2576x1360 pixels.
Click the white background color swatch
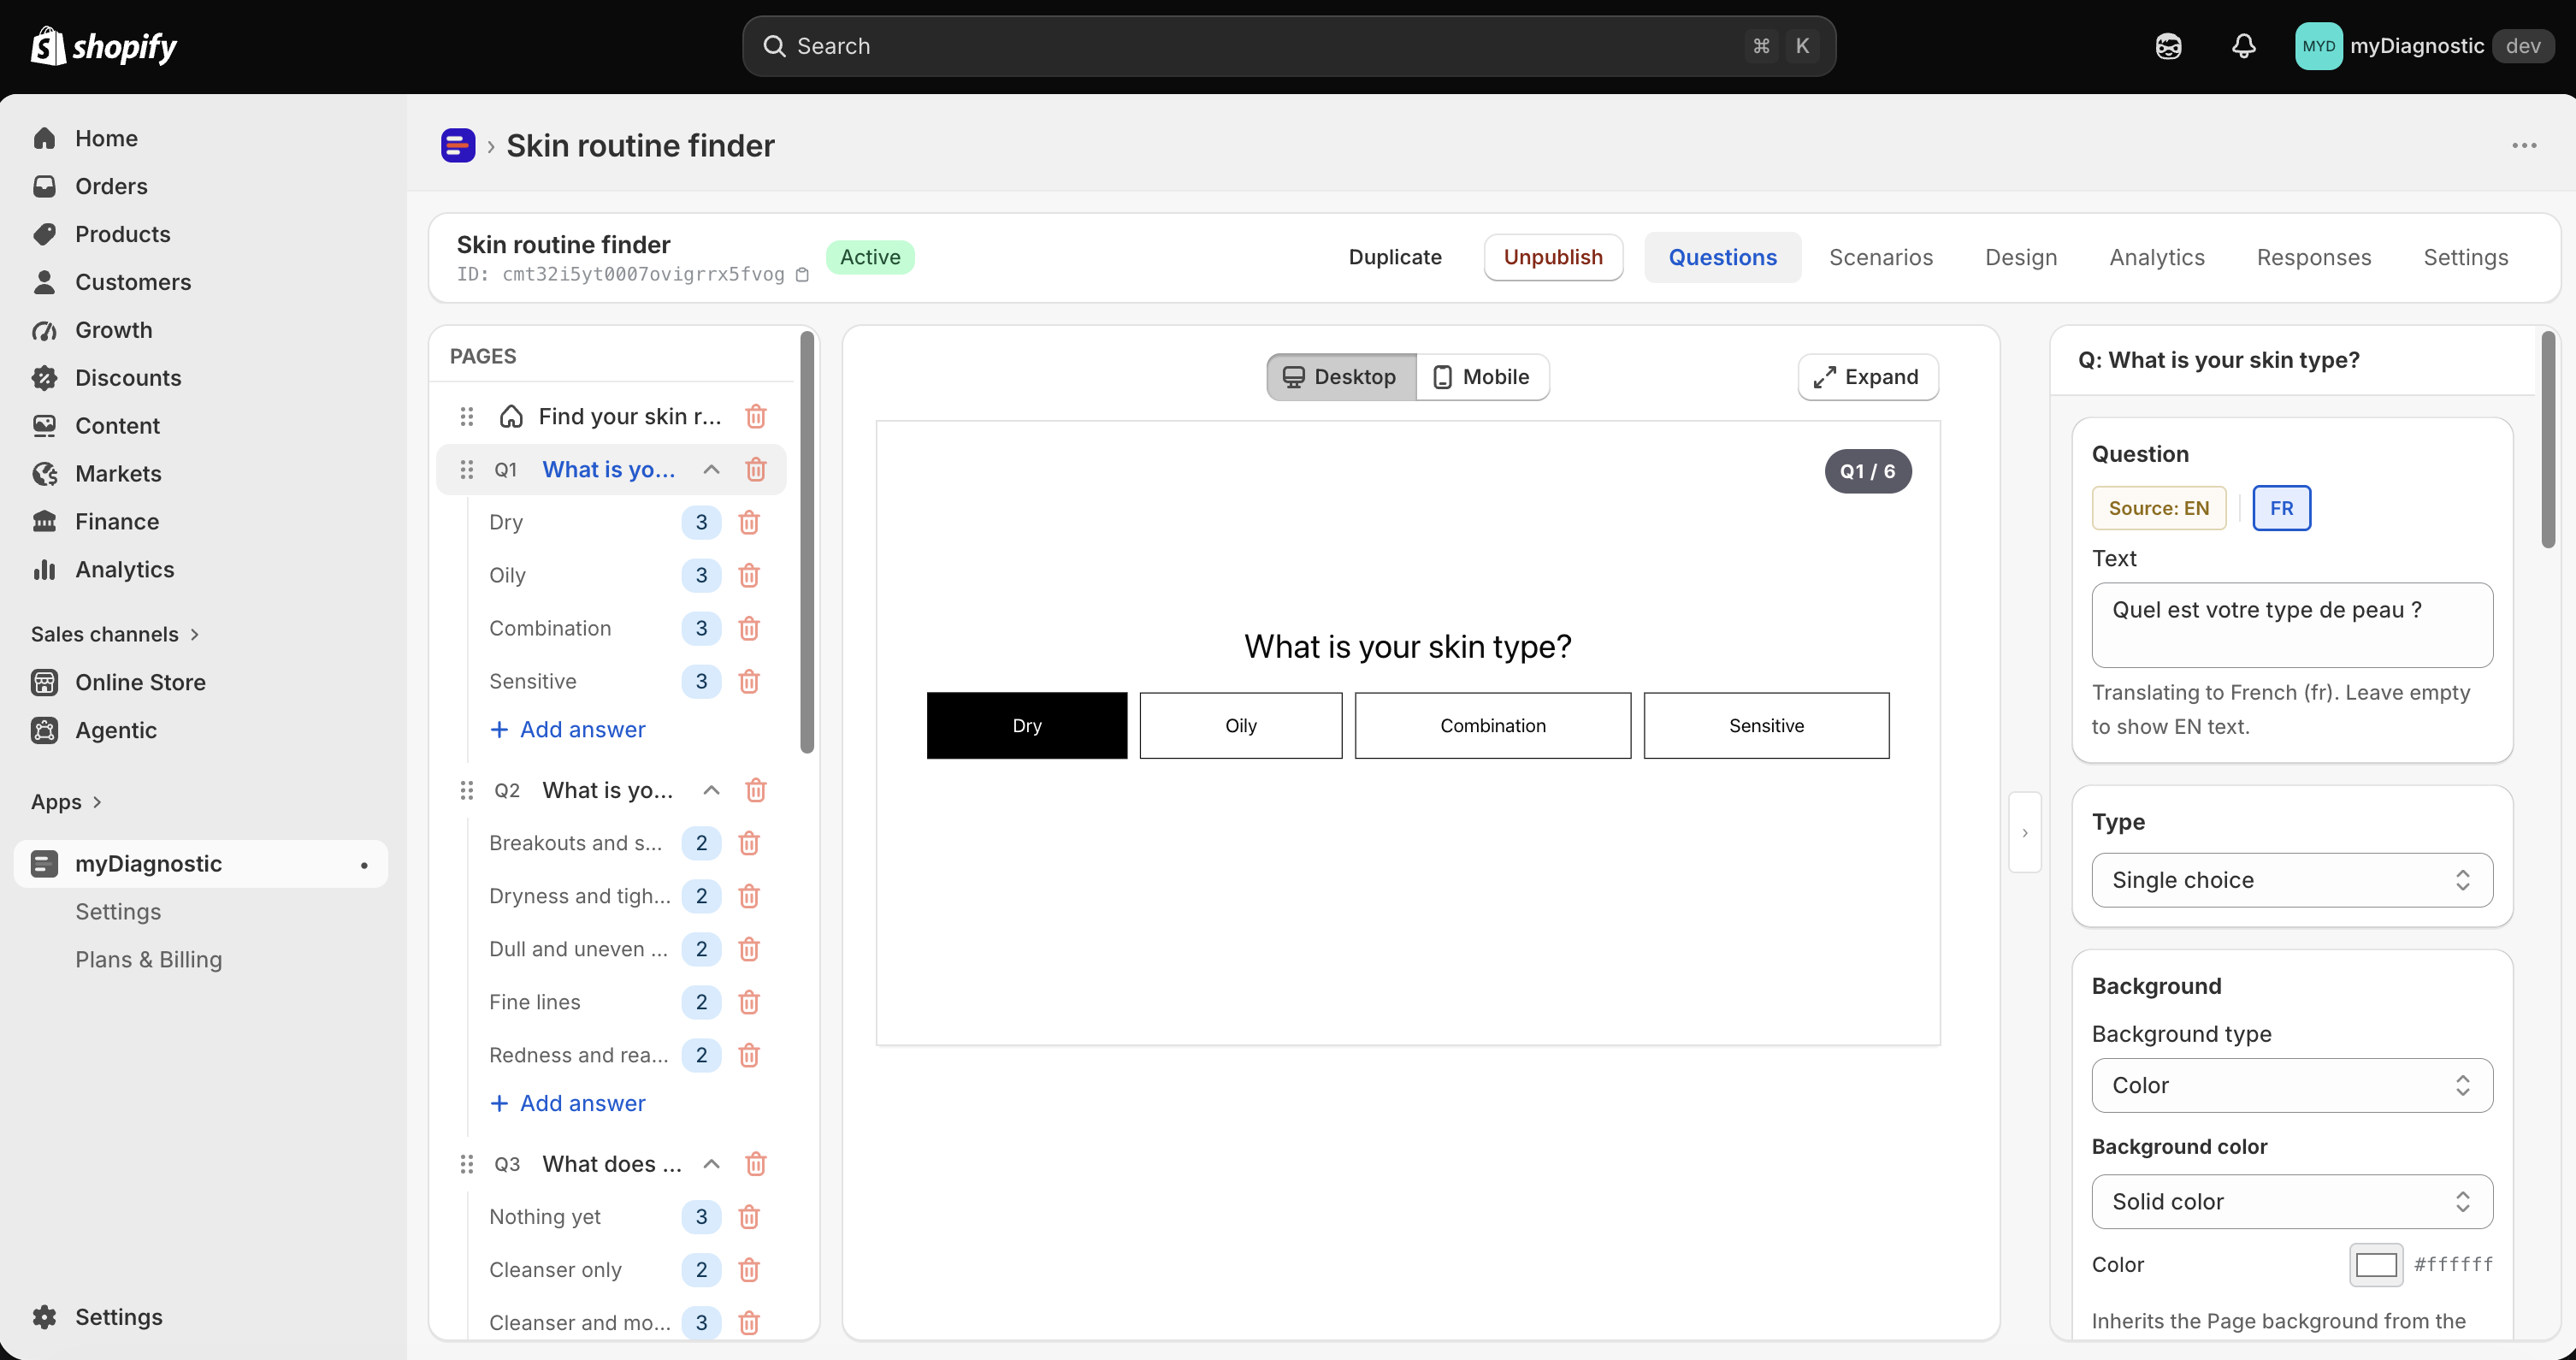[x=2376, y=1264]
